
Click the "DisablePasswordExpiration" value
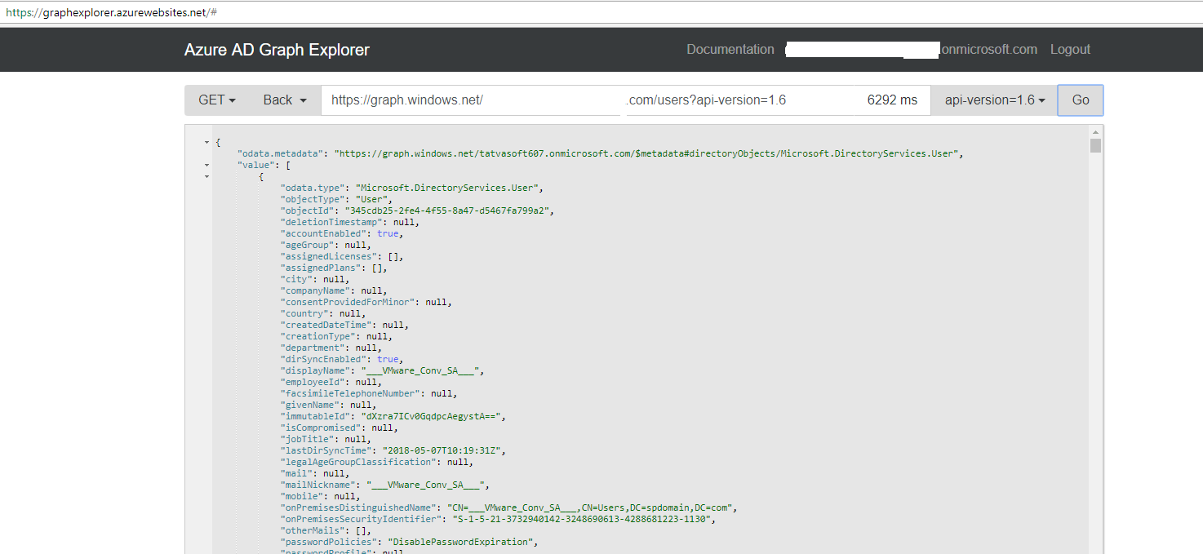coord(462,542)
